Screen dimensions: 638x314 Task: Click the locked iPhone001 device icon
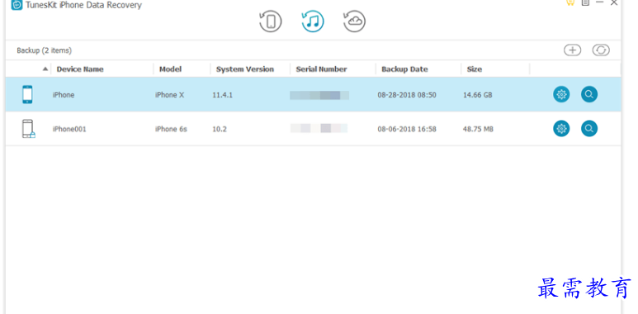point(28,129)
